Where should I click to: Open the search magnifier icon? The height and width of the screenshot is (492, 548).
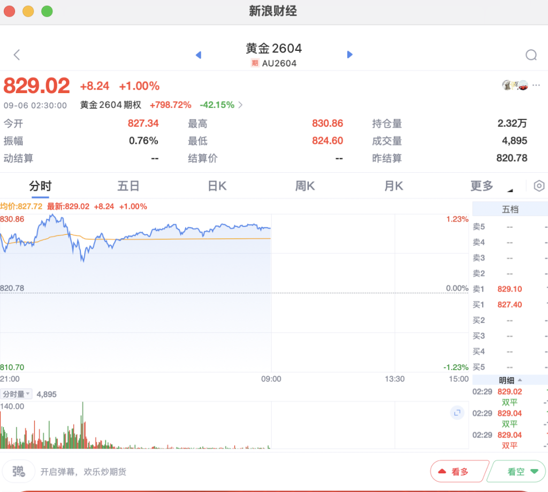[531, 55]
